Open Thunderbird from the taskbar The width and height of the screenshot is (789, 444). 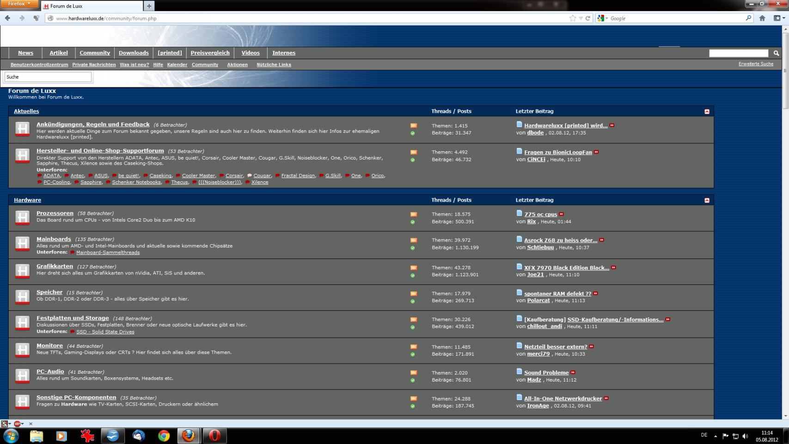138,436
